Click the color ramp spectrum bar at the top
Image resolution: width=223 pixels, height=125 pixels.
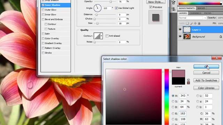coord(199,3)
